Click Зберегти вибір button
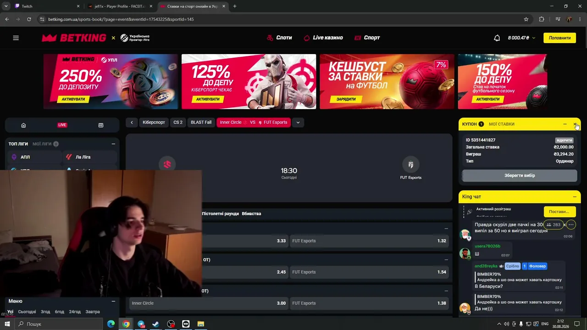 tap(520, 176)
